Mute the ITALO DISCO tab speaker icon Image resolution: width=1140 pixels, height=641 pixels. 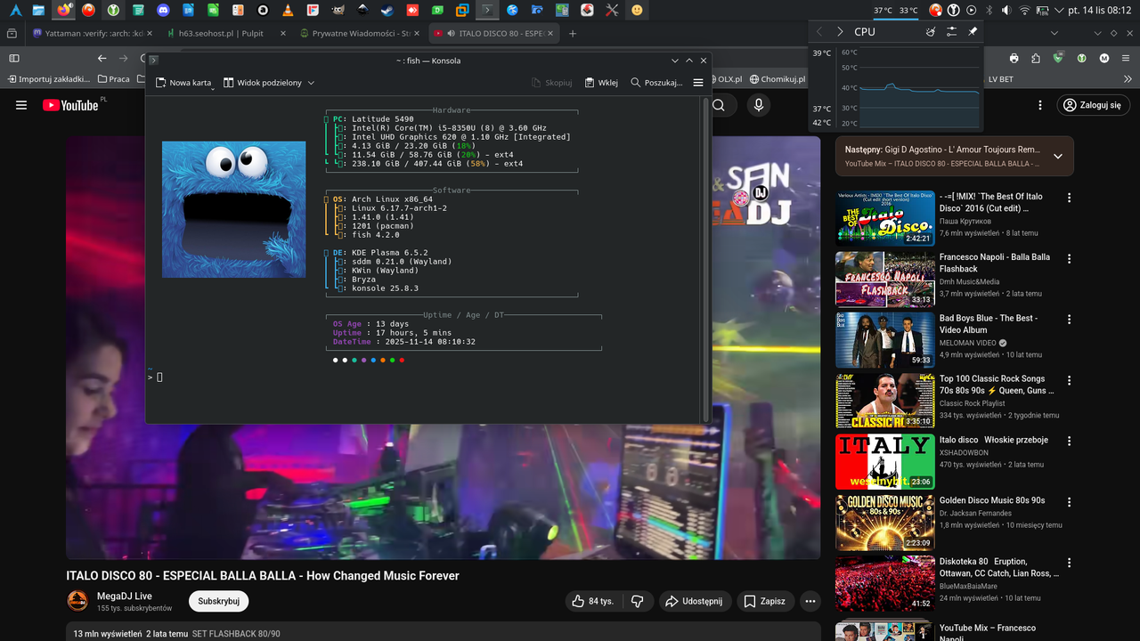451,33
